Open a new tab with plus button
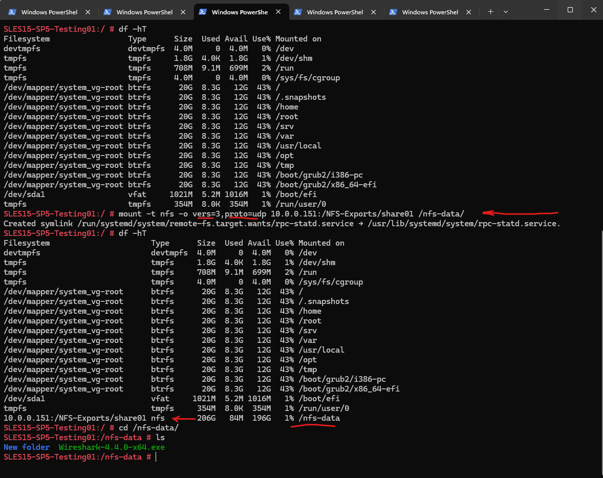The width and height of the screenshot is (603, 478). [490, 12]
